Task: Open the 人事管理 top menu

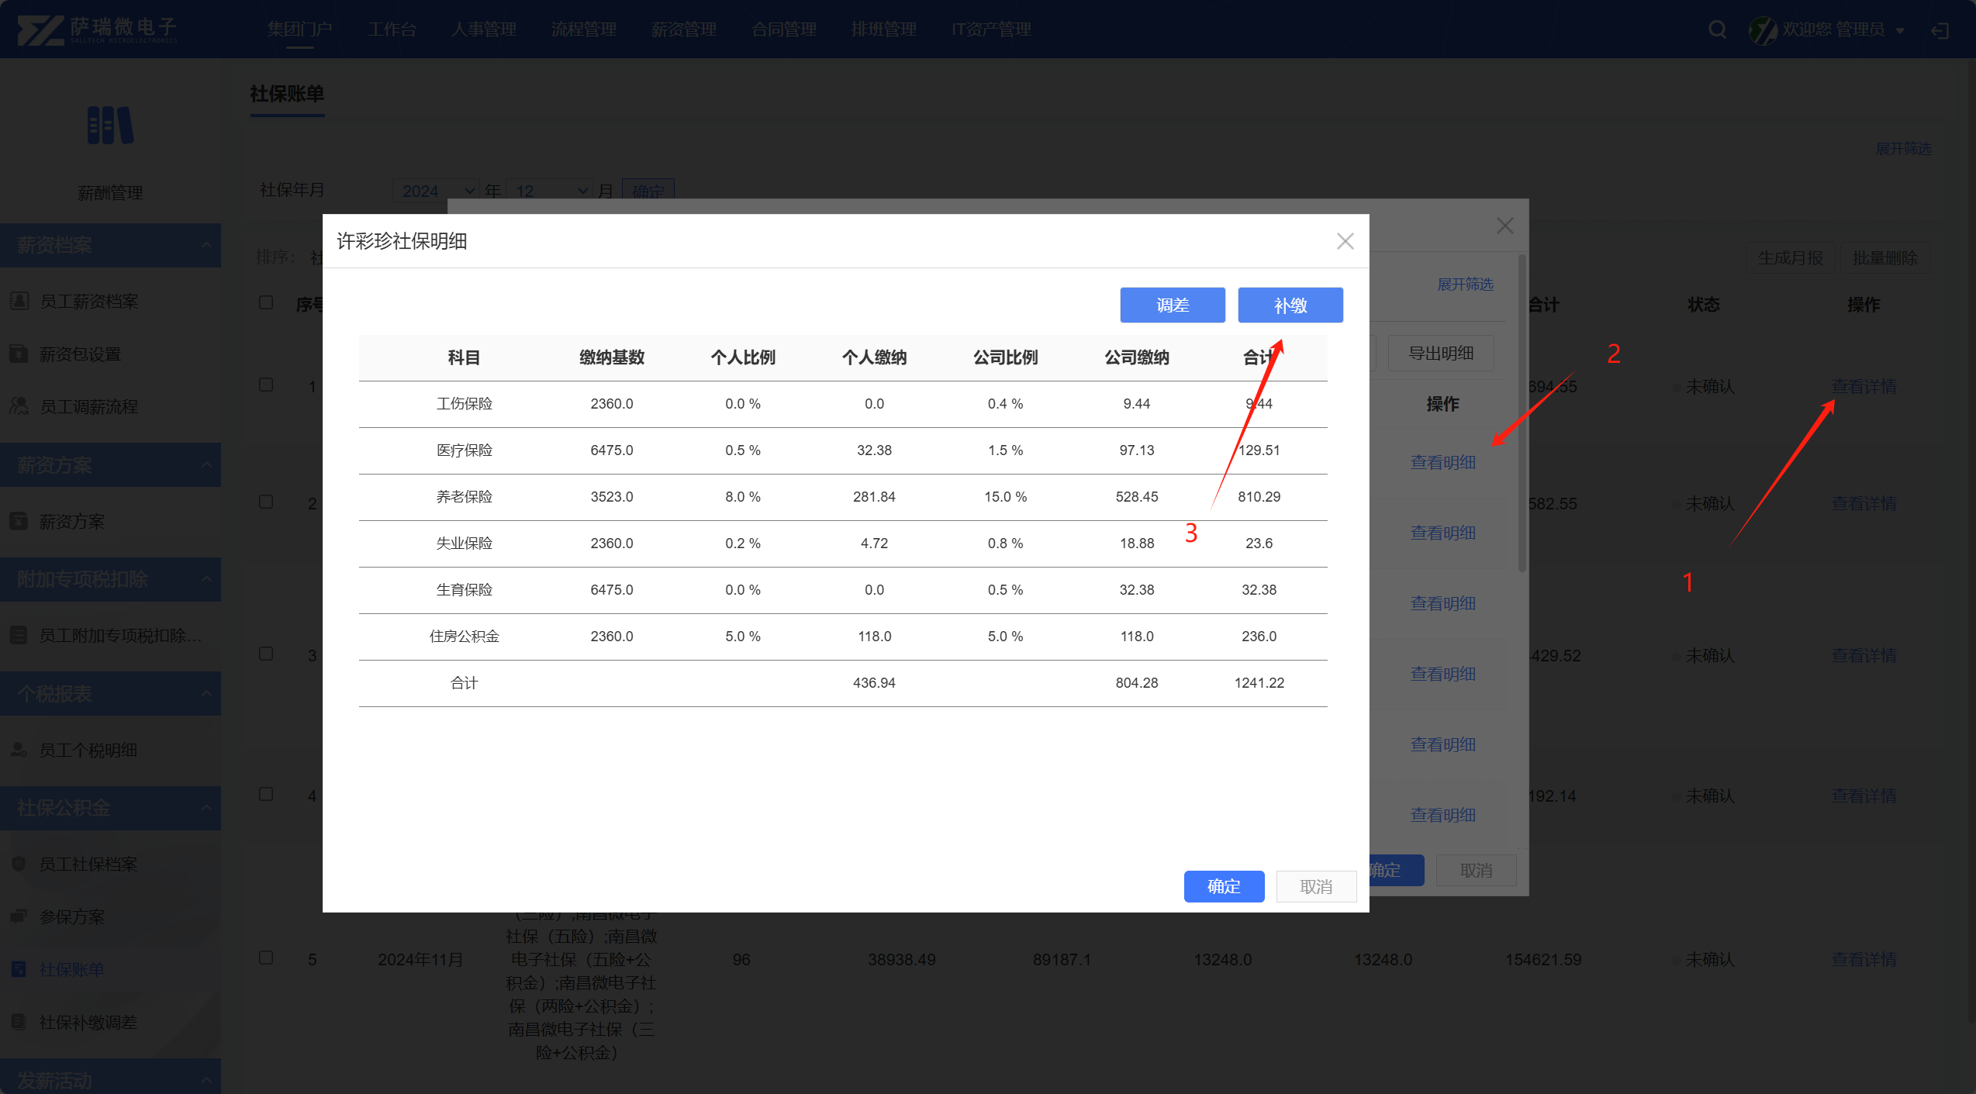Action: tap(484, 29)
